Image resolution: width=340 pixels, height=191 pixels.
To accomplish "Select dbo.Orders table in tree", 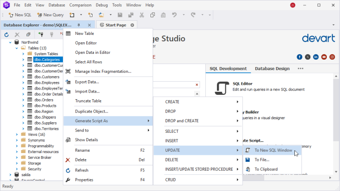I will pyautogui.click(x=43, y=100).
